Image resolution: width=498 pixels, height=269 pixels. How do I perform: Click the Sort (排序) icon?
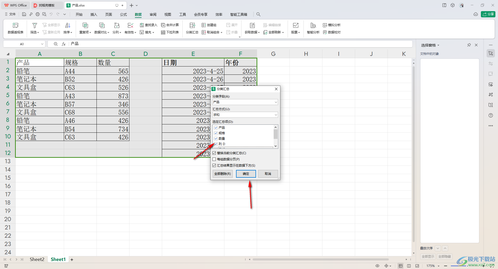point(68,25)
